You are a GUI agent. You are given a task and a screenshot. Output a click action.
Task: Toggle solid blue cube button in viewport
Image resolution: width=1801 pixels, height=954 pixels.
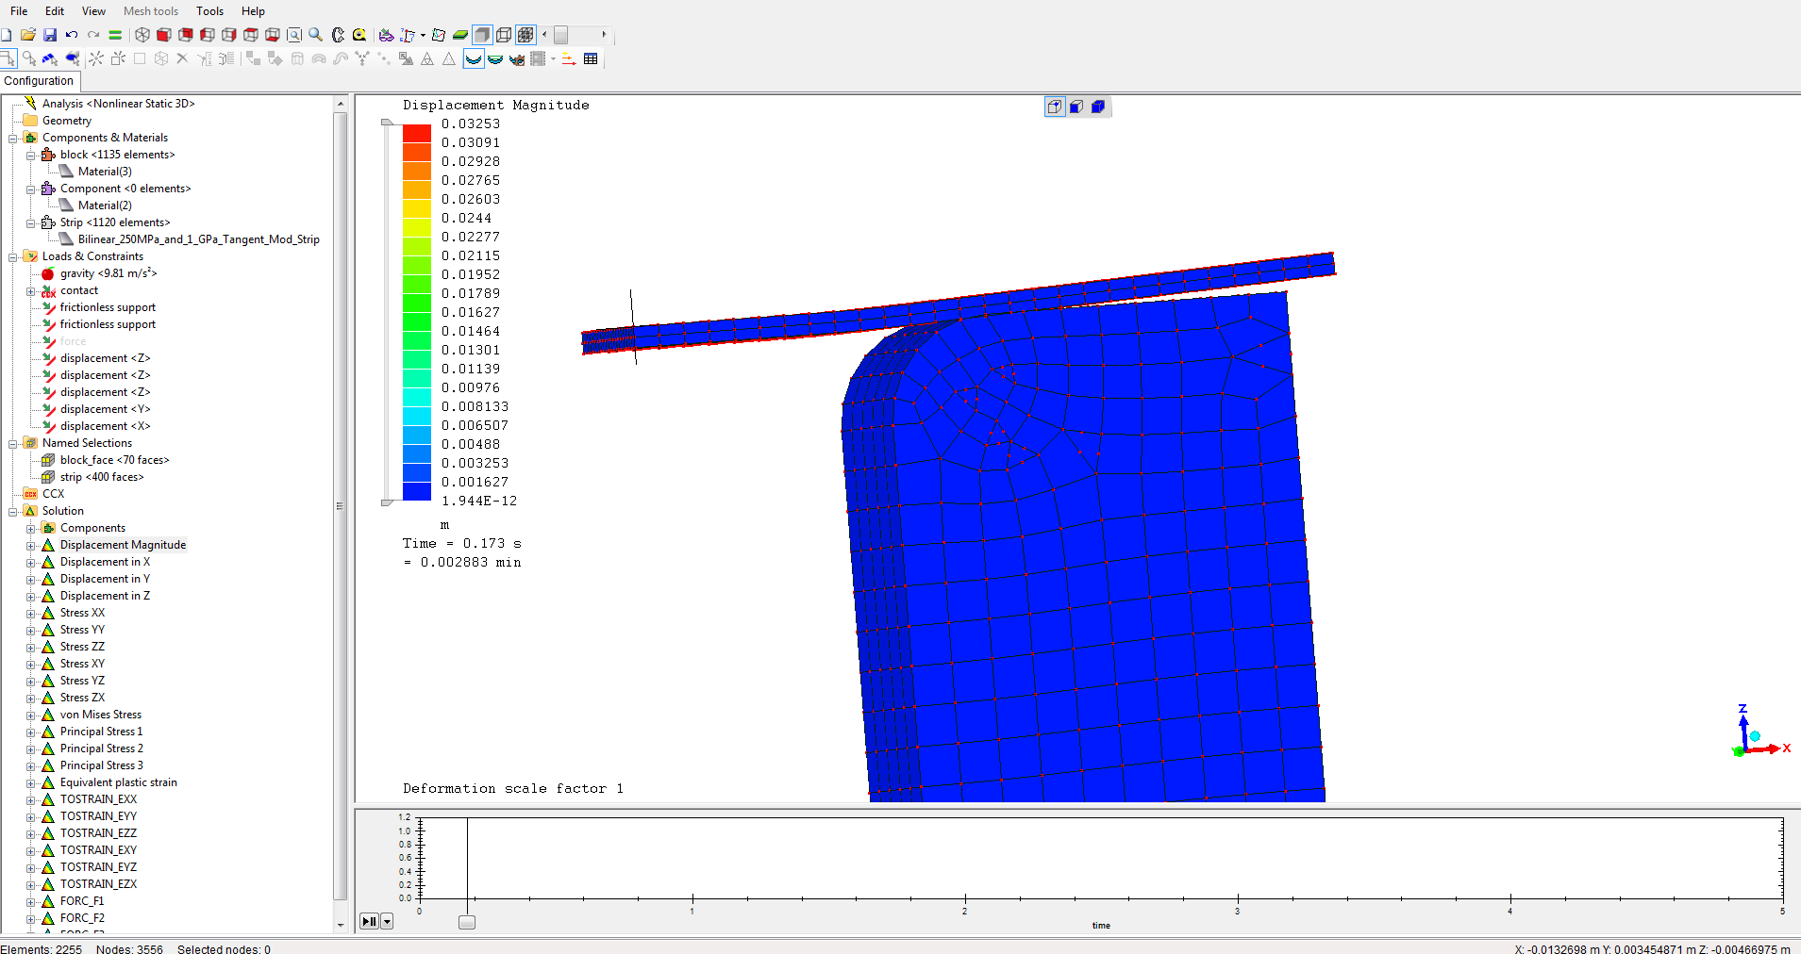(x=1098, y=107)
